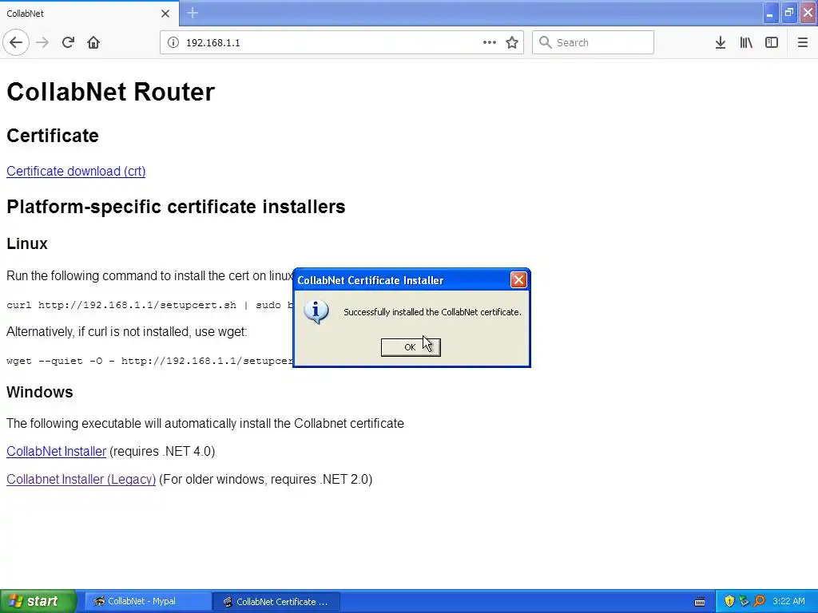818x613 pixels.
Task: Open the Windows start menu
Action: (37, 601)
